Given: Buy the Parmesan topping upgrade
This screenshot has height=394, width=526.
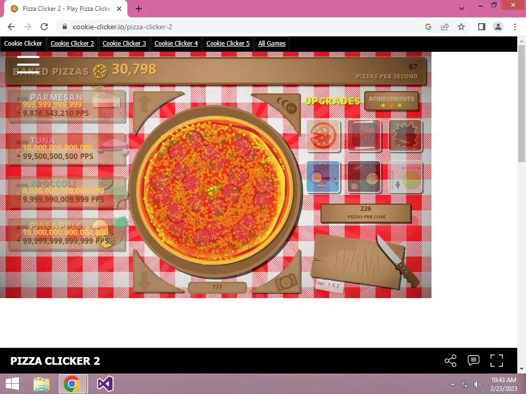Looking at the screenshot, I should (67, 106).
